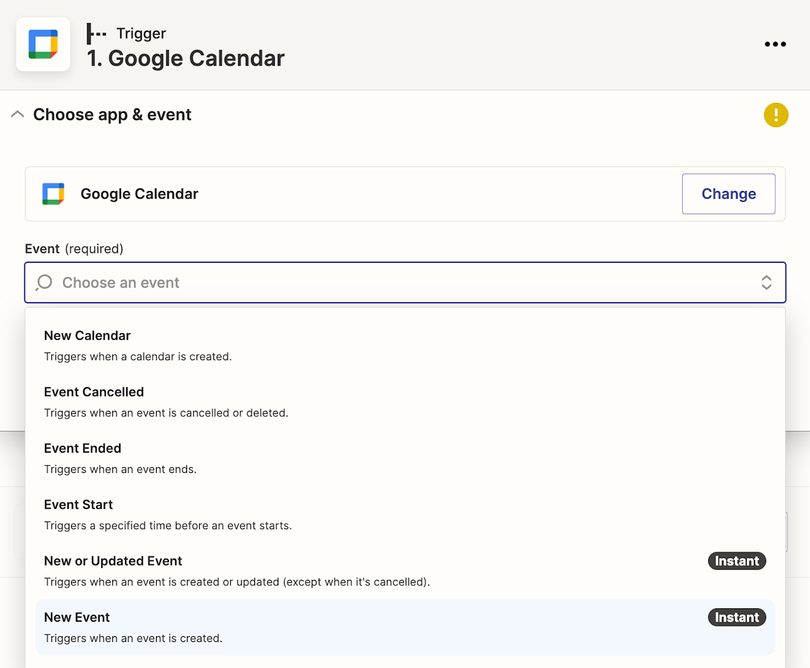Click the Event (required) field label

[74, 249]
